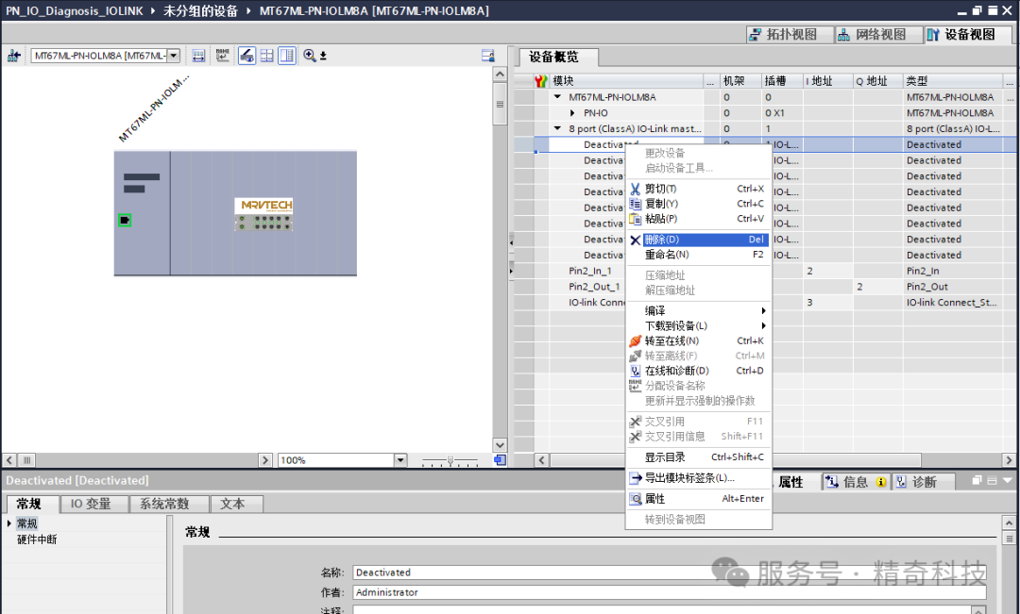
Task: Click the green PROFINET port on device graphic
Action: point(125,220)
